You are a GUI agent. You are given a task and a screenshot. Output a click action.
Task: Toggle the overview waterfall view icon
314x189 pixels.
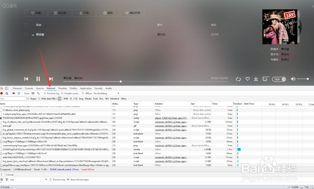pyautogui.click(x=38, y=93)
